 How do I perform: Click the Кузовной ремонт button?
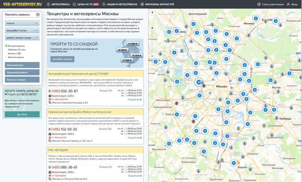pos(22,72)
